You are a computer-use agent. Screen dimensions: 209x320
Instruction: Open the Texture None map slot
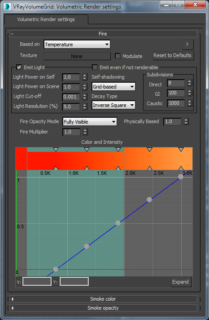tap(77, 56)
